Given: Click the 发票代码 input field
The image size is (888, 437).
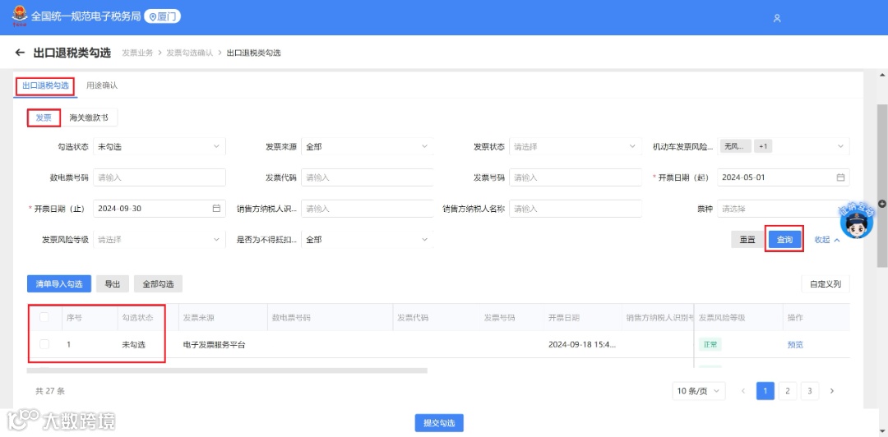Looking at the screenshot, I should point(367,177).
